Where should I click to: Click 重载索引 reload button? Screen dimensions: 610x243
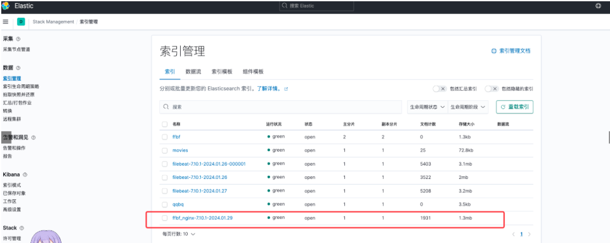coord(514,107)
